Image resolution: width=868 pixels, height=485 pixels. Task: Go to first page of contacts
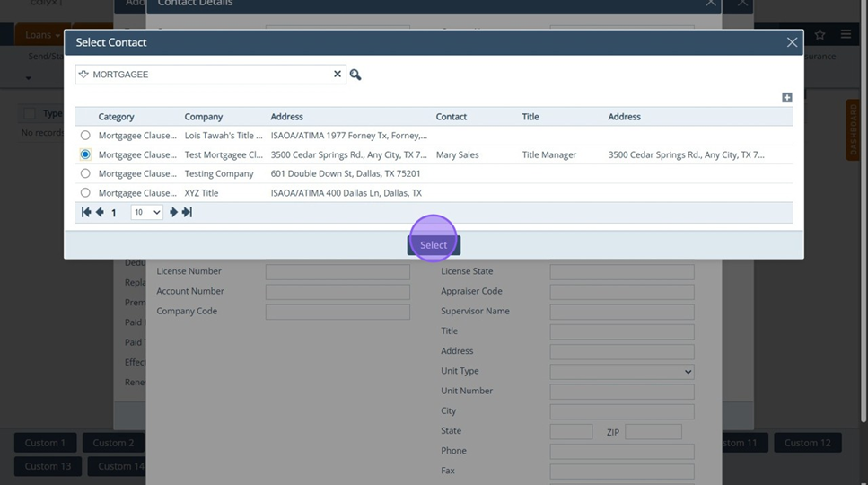coord(86,213)
